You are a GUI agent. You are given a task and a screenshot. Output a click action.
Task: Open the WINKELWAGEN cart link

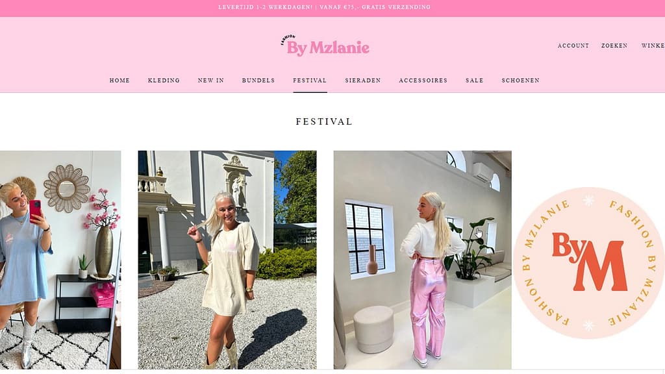(653, 45)
